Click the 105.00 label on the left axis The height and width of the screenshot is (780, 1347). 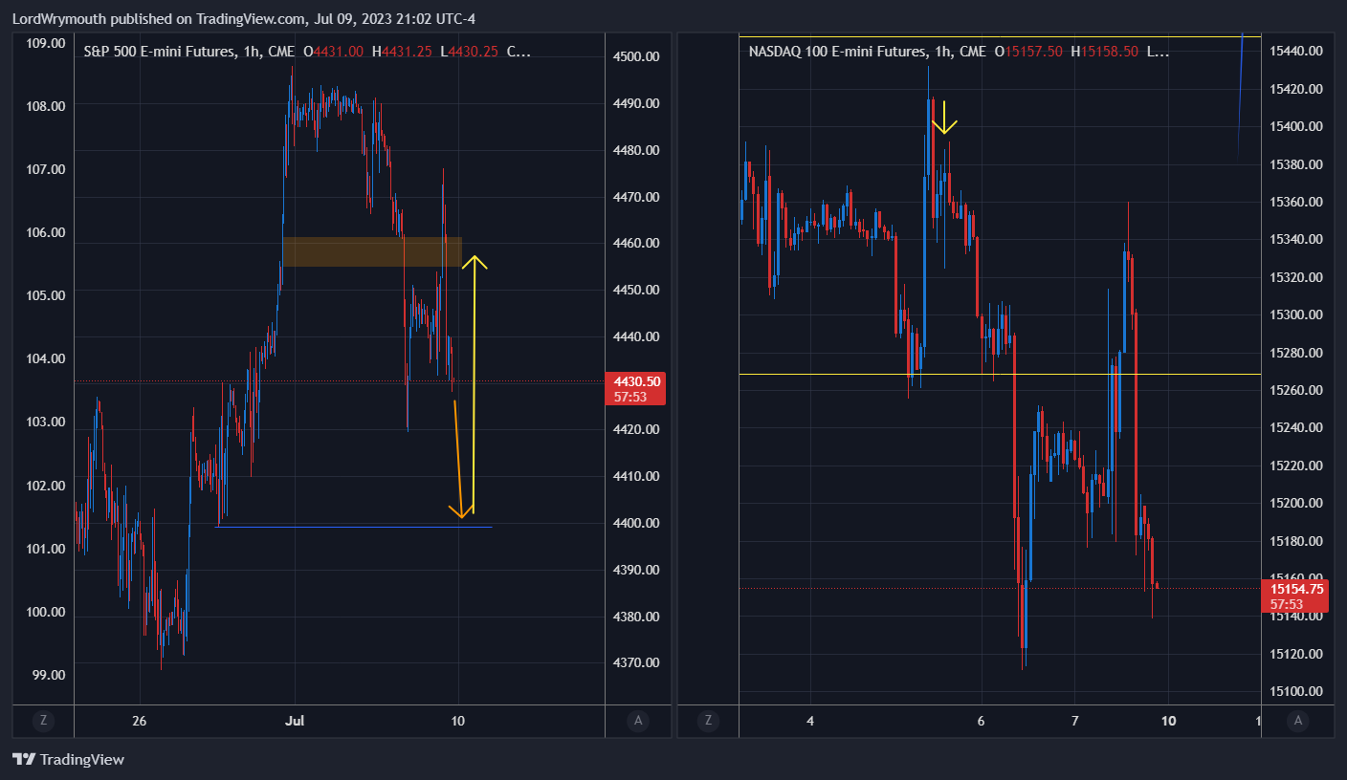pos(46,295)
